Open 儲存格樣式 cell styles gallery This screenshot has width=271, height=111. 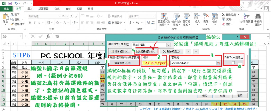187,19
